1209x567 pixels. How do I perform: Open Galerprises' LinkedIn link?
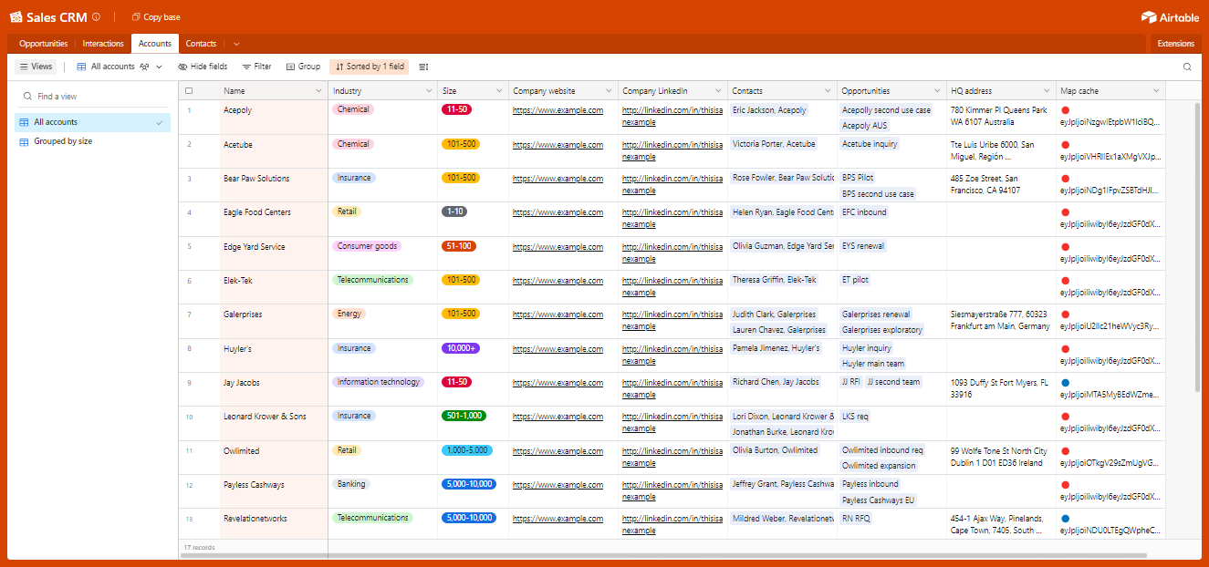pyautogui.click(x=672, y=320)
